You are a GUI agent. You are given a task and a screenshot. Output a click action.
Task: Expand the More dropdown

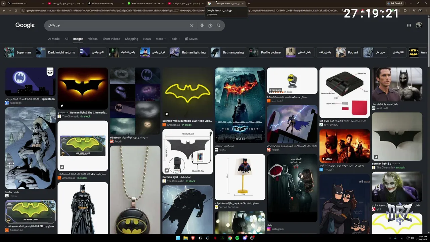(x=161, y=39)
